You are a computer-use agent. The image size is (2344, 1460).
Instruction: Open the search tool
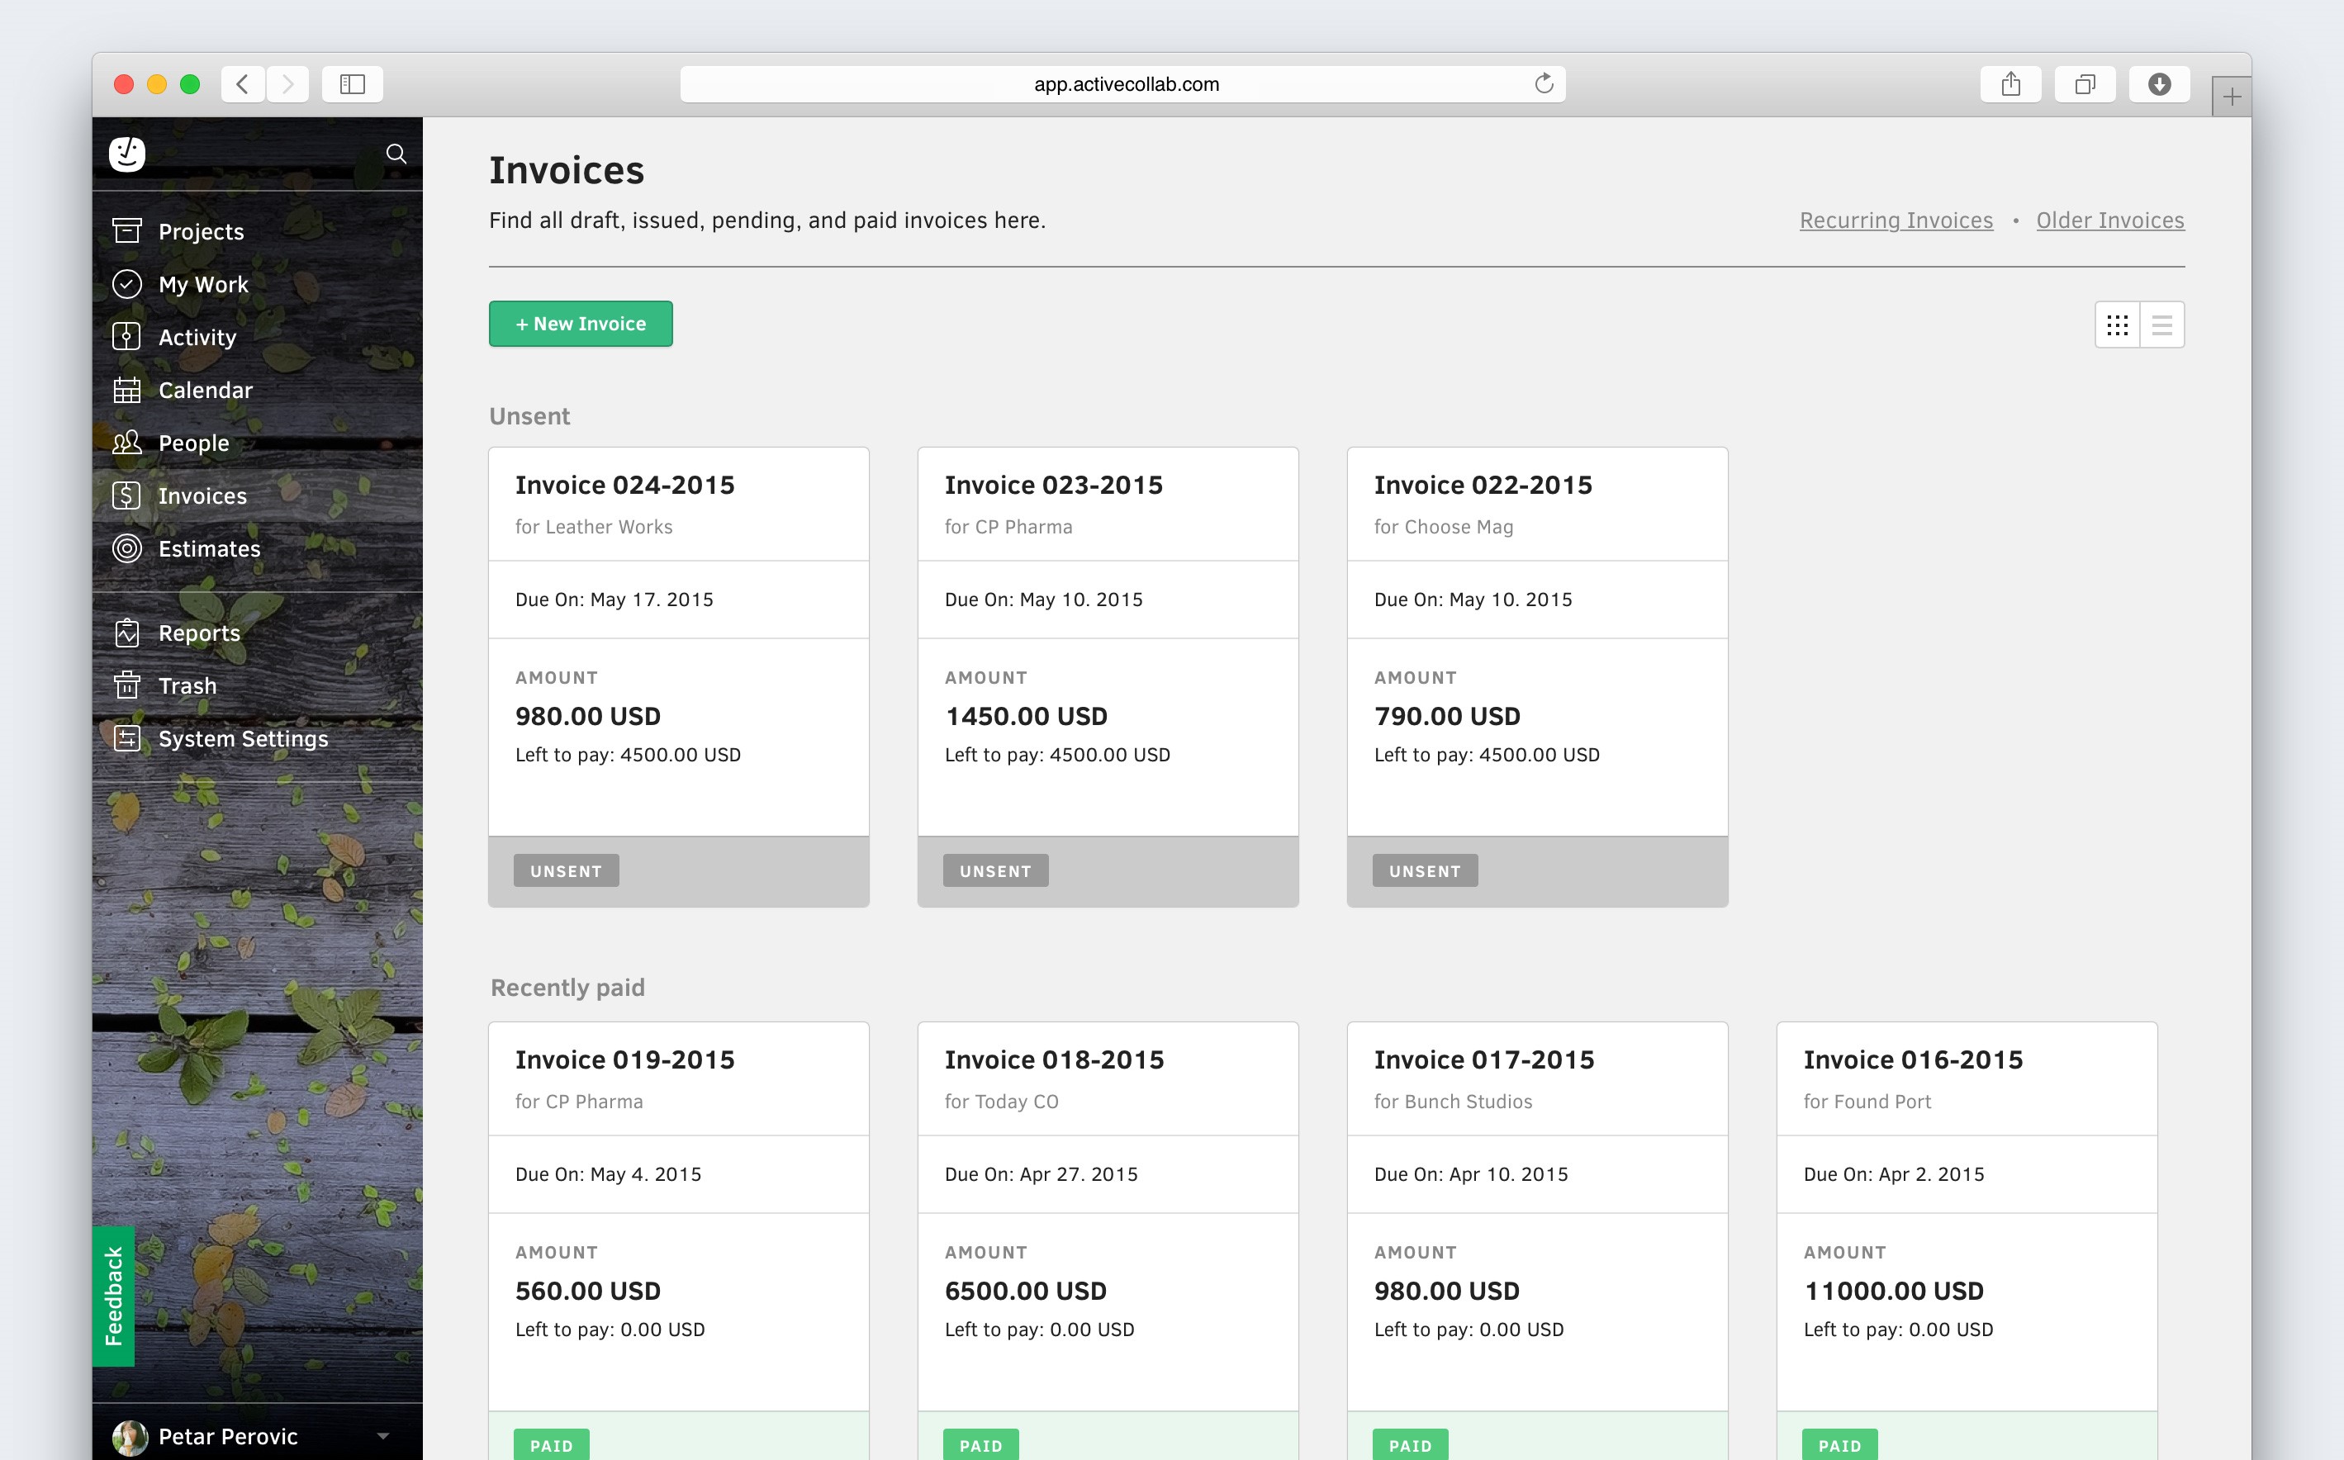click(x=397, y=153)
